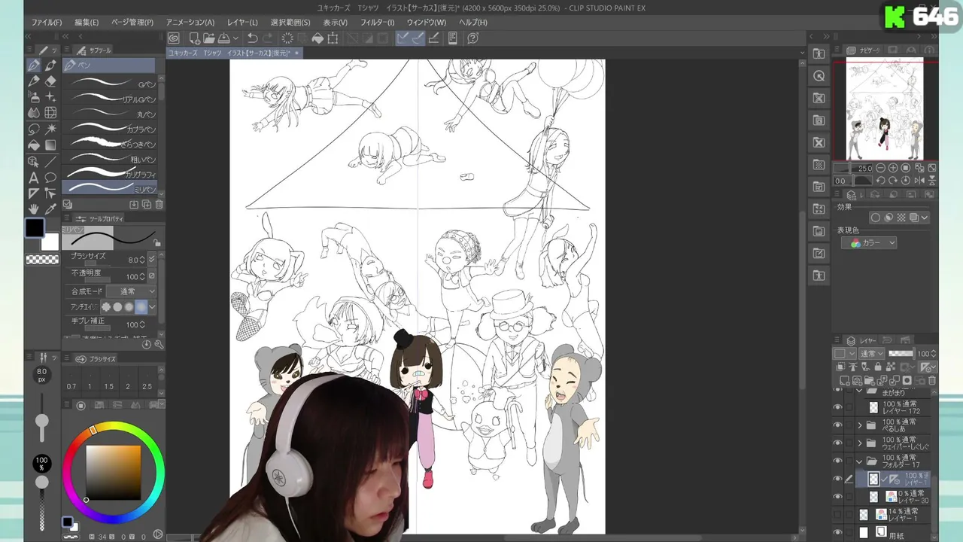
Task: Select the Eyedropper tool
Action: tap(50, 209)
